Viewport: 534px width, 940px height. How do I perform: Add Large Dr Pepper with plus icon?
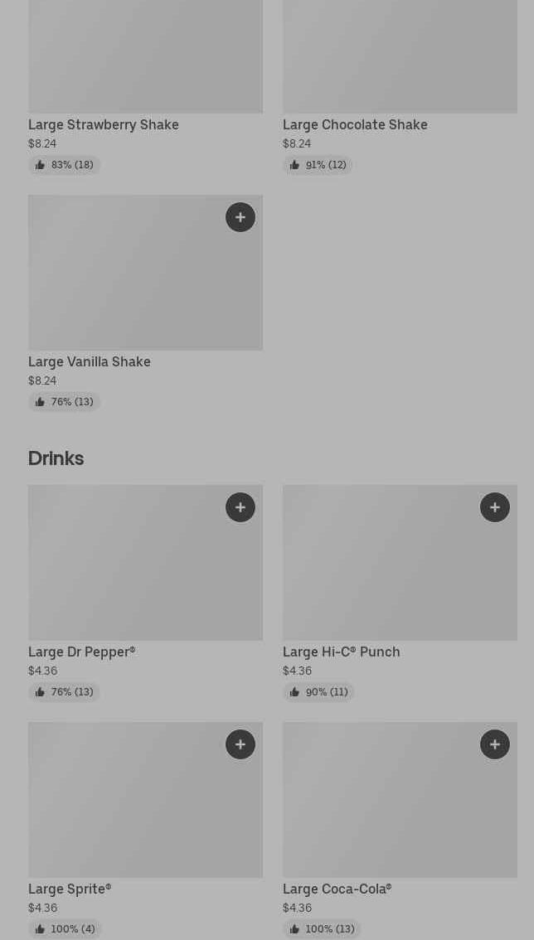coord(240,507)
